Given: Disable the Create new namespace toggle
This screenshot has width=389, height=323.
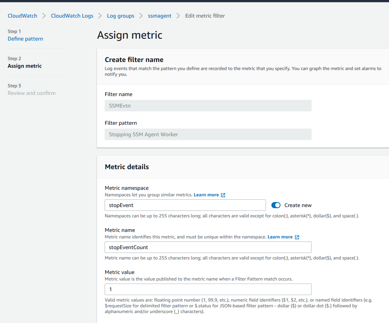Looking at the screenshot, I should pos(276,205).
